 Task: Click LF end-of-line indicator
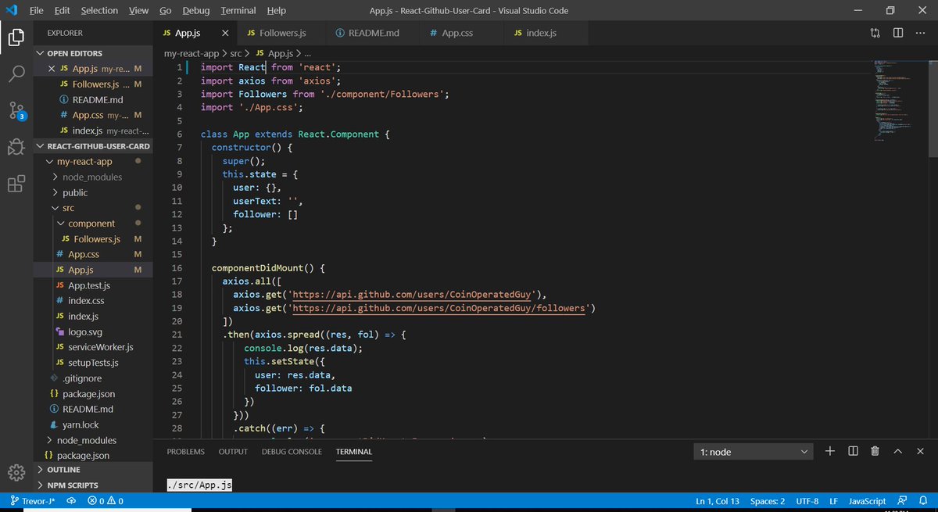pyautogui.click(x=833, y=501)
